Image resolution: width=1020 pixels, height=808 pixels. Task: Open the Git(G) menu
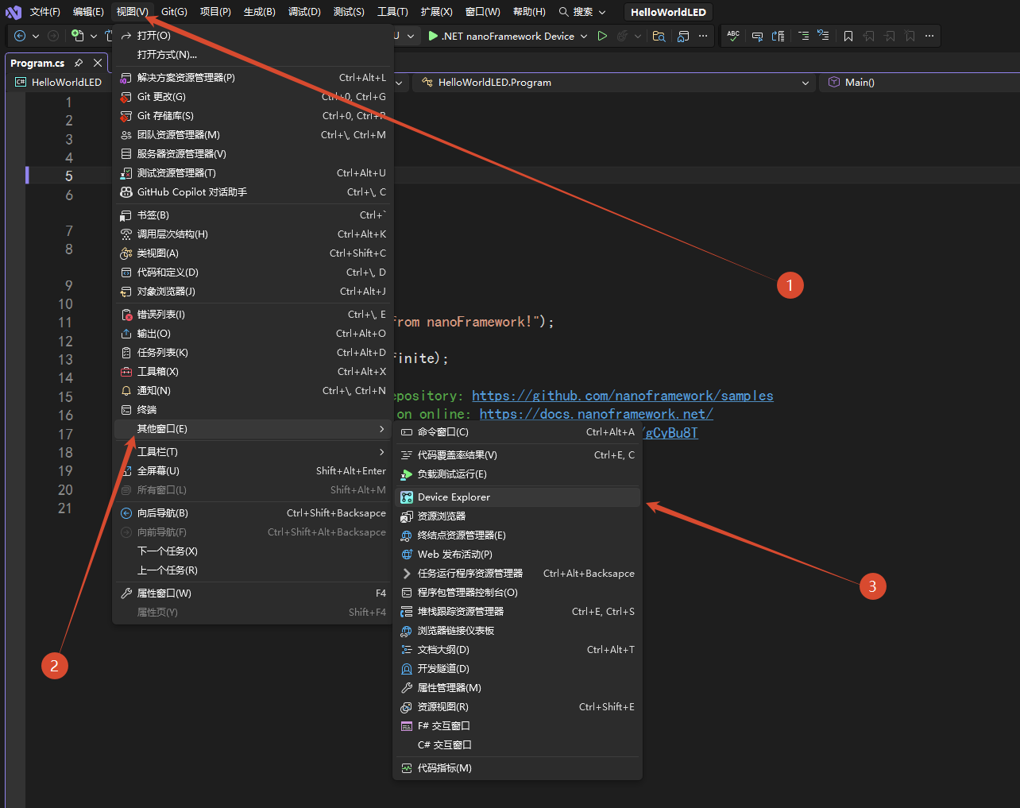pyautogui.click(x=174, y=12)
